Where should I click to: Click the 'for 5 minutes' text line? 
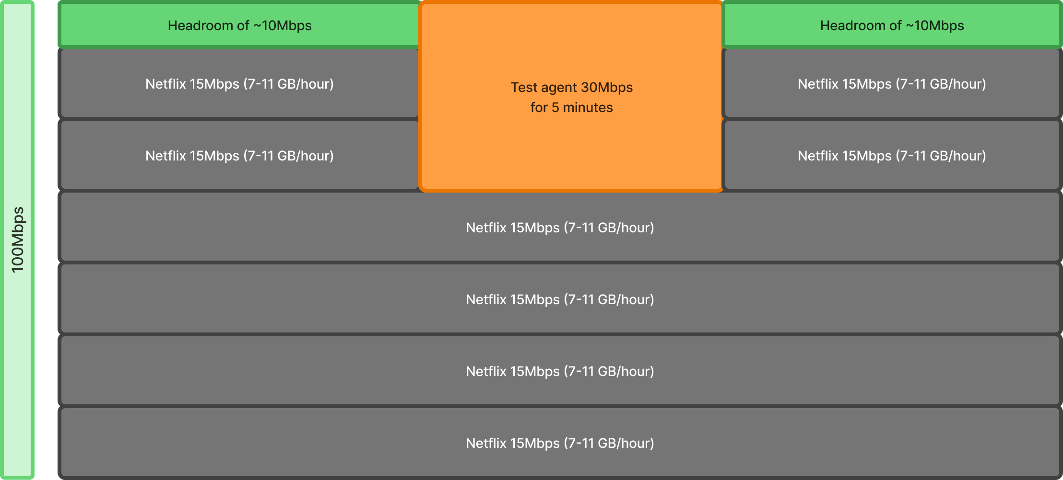click(x=571, y=107)
